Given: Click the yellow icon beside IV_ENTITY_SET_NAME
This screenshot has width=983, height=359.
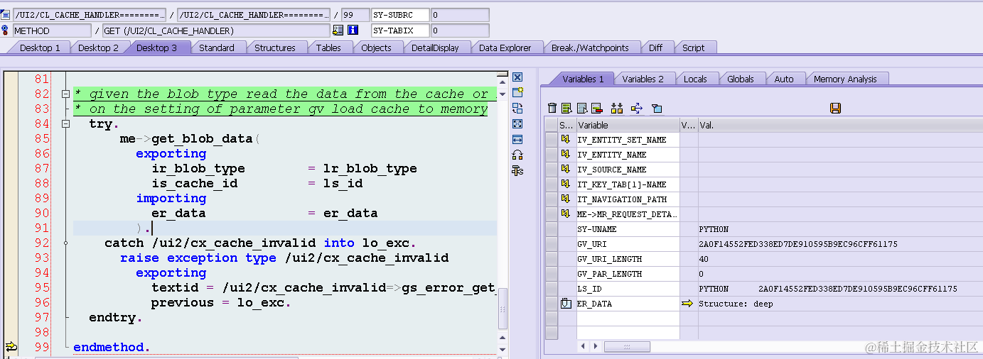Looking at the screenshot, I should (566, 139).
